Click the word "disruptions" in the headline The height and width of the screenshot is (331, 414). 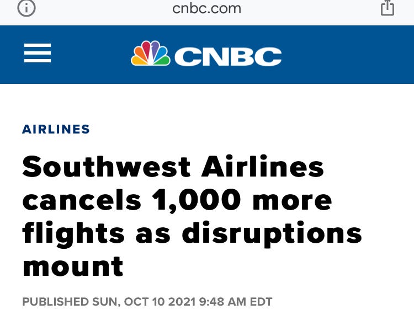[x=272, y=233]
